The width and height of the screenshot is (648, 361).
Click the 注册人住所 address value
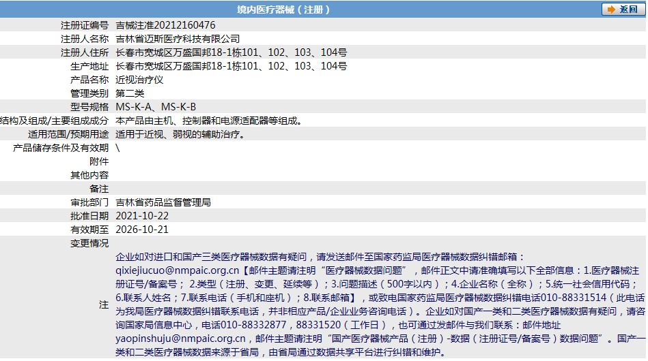click(x=231, y=52)
